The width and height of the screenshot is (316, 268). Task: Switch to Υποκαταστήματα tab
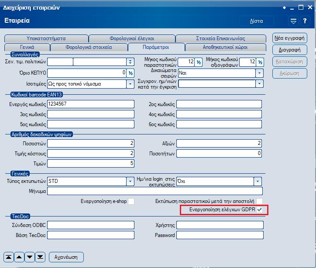[46, 38]
